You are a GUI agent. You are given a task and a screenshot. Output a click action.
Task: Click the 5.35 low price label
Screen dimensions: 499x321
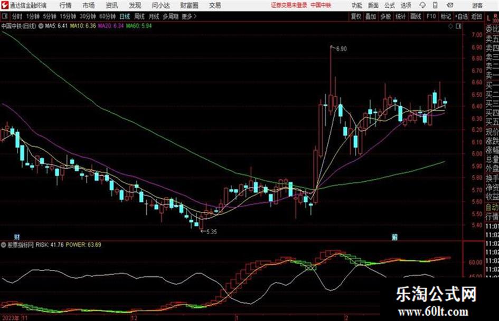(212, 232)
